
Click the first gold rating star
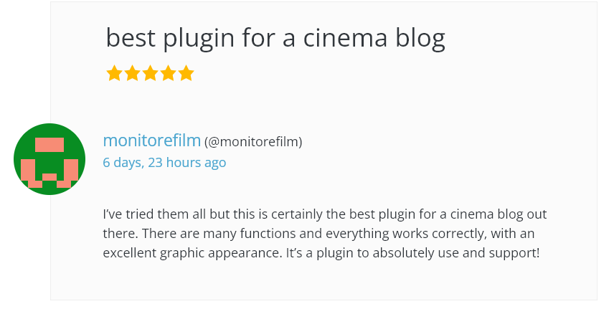[114, 73]
